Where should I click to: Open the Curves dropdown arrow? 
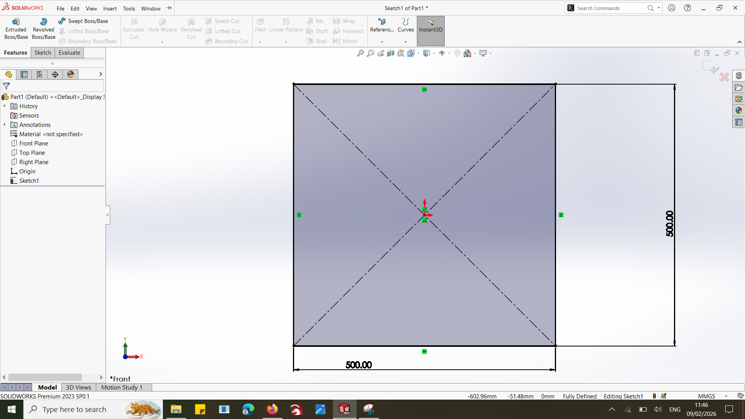click(x=405, y=42)
